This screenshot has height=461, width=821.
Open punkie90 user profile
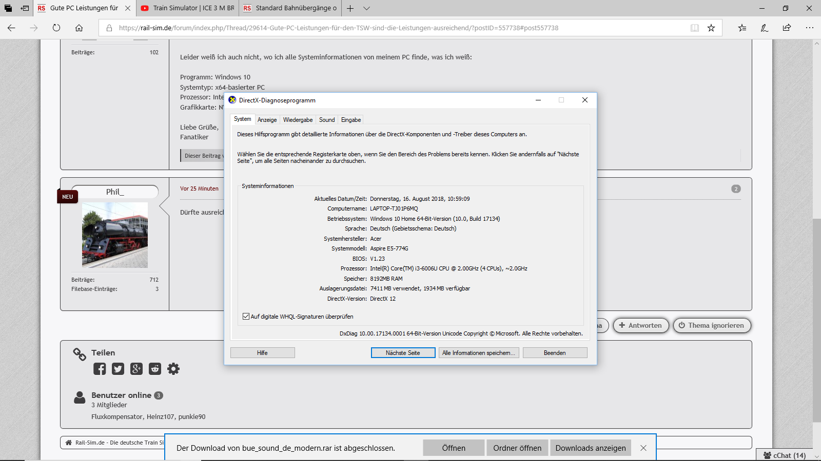pyautogui.click(x=192, y=416)
